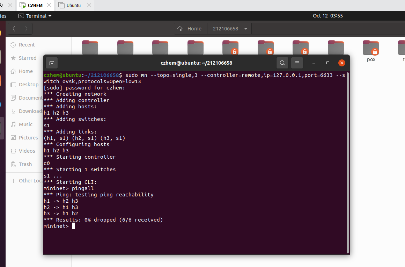
Task: Open new tab icon in terminal header
Action: [x=52, y=63]
